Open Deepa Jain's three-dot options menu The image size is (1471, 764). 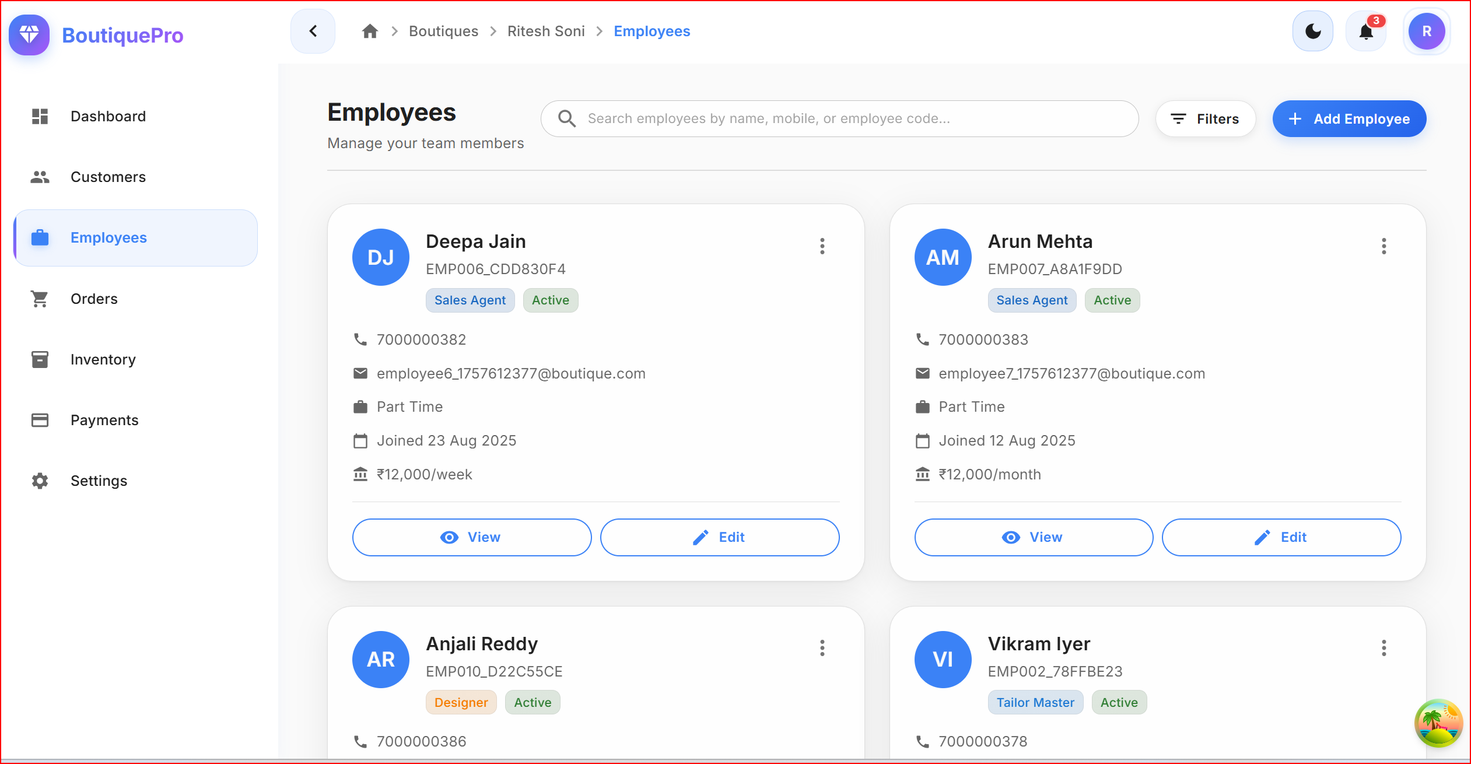click(x=822, y=246)
